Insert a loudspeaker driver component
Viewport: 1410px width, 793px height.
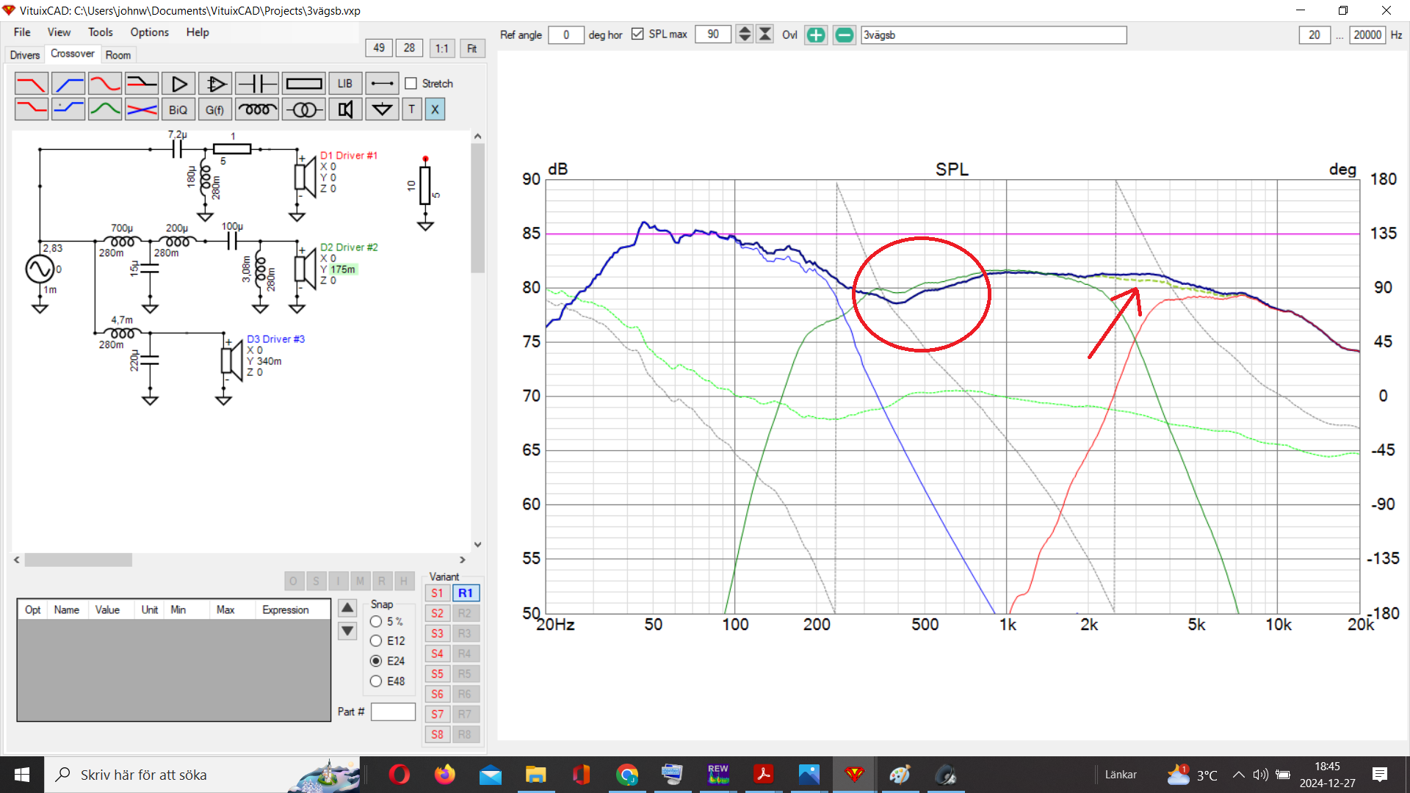345,109
